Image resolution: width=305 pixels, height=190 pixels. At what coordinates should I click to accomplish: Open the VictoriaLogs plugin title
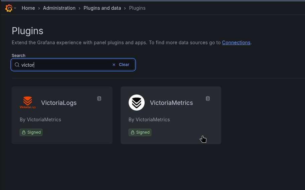[x=59, y=103]
